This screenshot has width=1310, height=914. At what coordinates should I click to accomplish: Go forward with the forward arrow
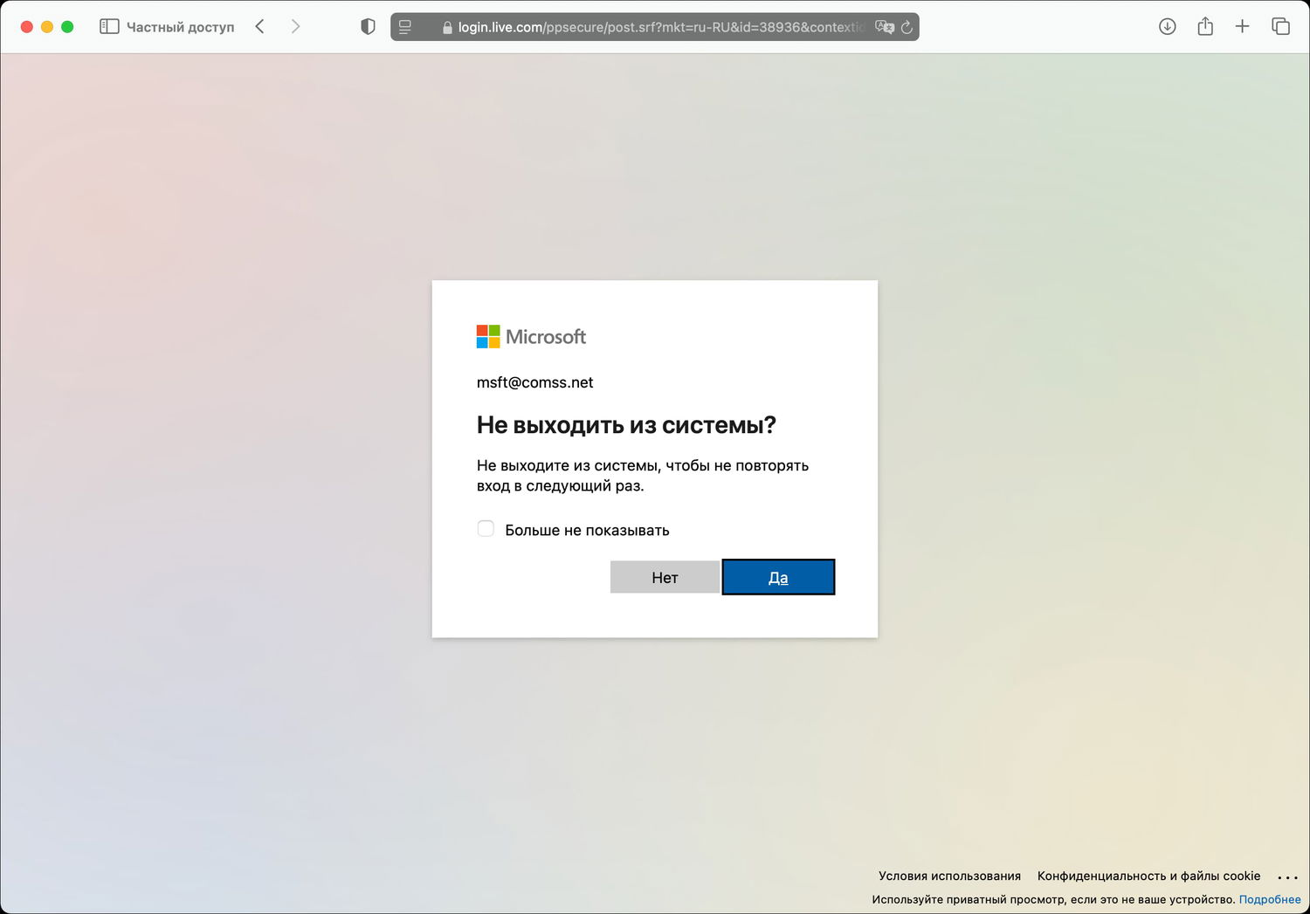tap(295, 27)
